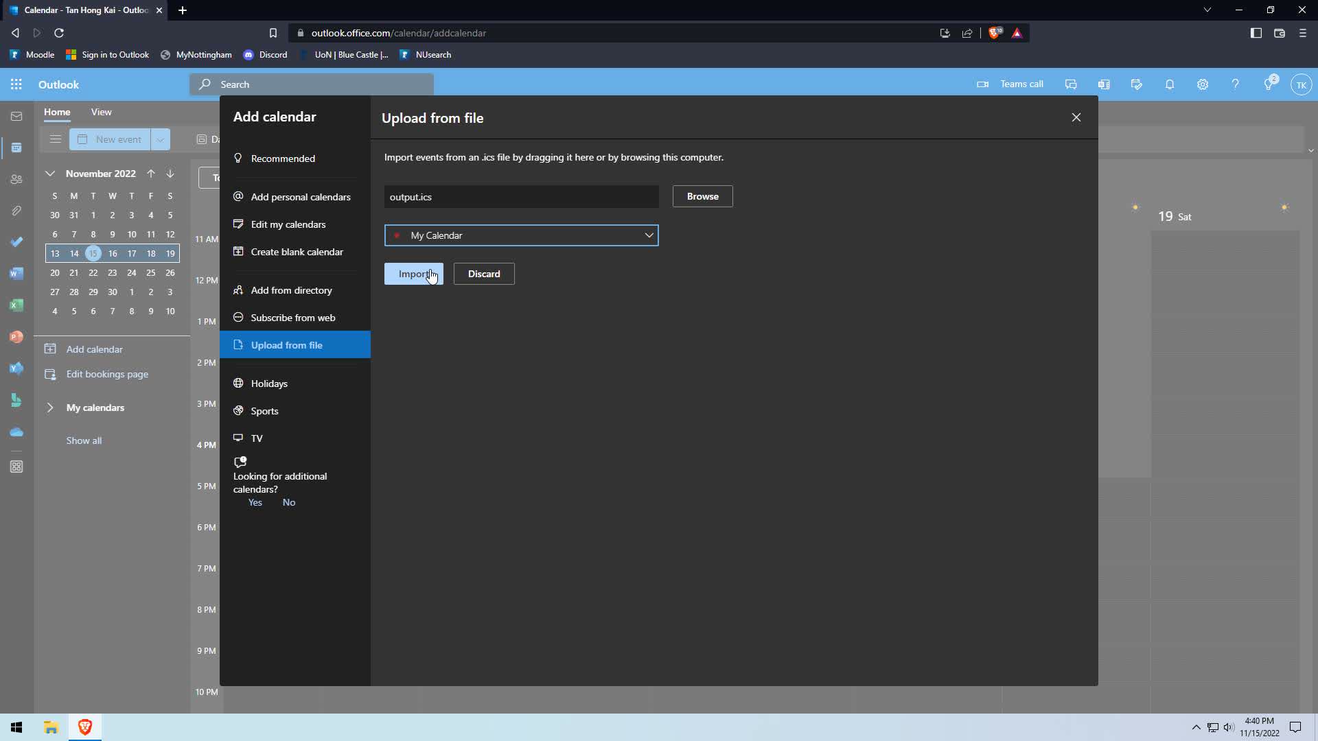Open the notifications bell
The width and height of the screenshot is (1318, 741).
click(x=1170, y=84)
